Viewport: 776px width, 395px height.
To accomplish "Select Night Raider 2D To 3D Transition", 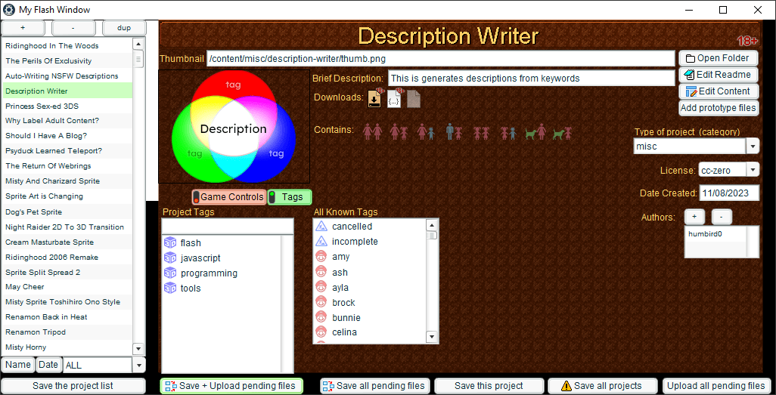I will pyautogui.click(x=67, y=227).
